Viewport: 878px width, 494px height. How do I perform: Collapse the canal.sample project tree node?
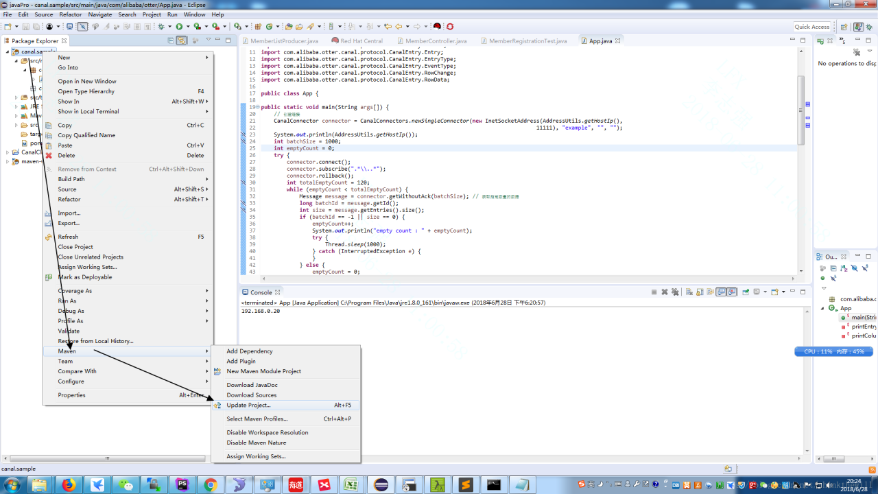click(x=8, y=51)
